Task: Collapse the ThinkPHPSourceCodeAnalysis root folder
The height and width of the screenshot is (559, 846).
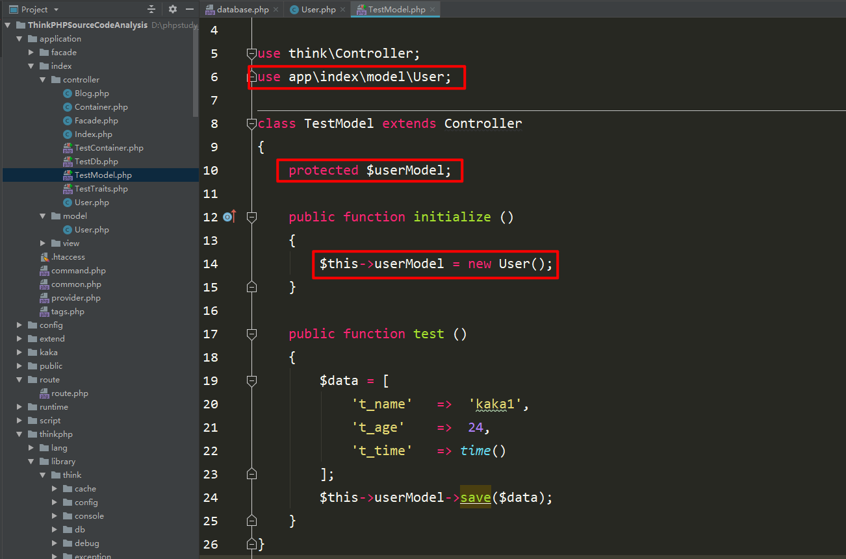Action: (8, 25)
